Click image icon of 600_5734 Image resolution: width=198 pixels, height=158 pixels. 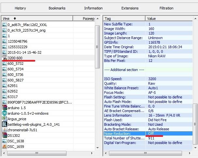5,69
